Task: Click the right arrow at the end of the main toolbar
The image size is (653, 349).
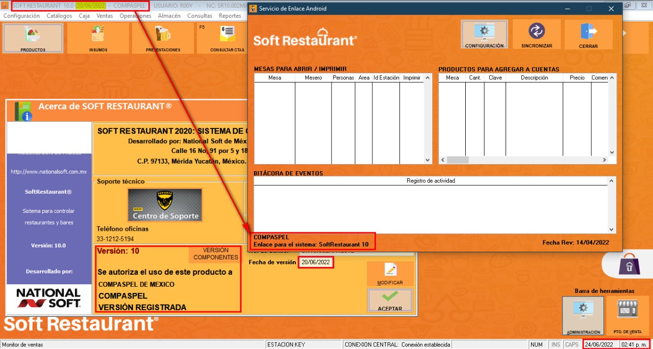Action: click(625, 34)
